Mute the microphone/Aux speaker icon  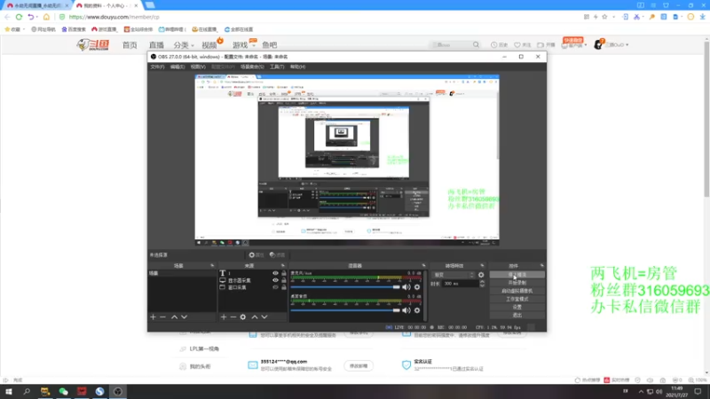pos(406,287)
